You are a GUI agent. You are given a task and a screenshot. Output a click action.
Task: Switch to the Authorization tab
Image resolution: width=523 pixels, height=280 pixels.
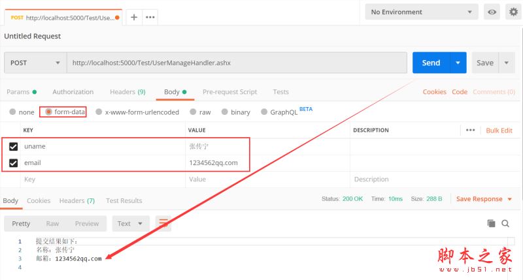click(x=73, y=92)
